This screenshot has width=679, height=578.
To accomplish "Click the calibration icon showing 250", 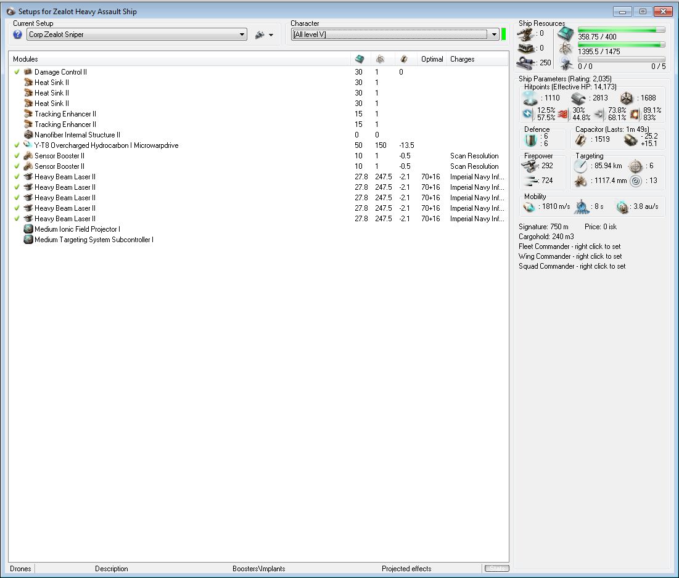I will (x=525, y=63).
